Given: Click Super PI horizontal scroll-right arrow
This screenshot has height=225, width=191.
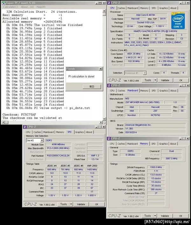Looking at the screenshot, I should (x=101, y=122).
